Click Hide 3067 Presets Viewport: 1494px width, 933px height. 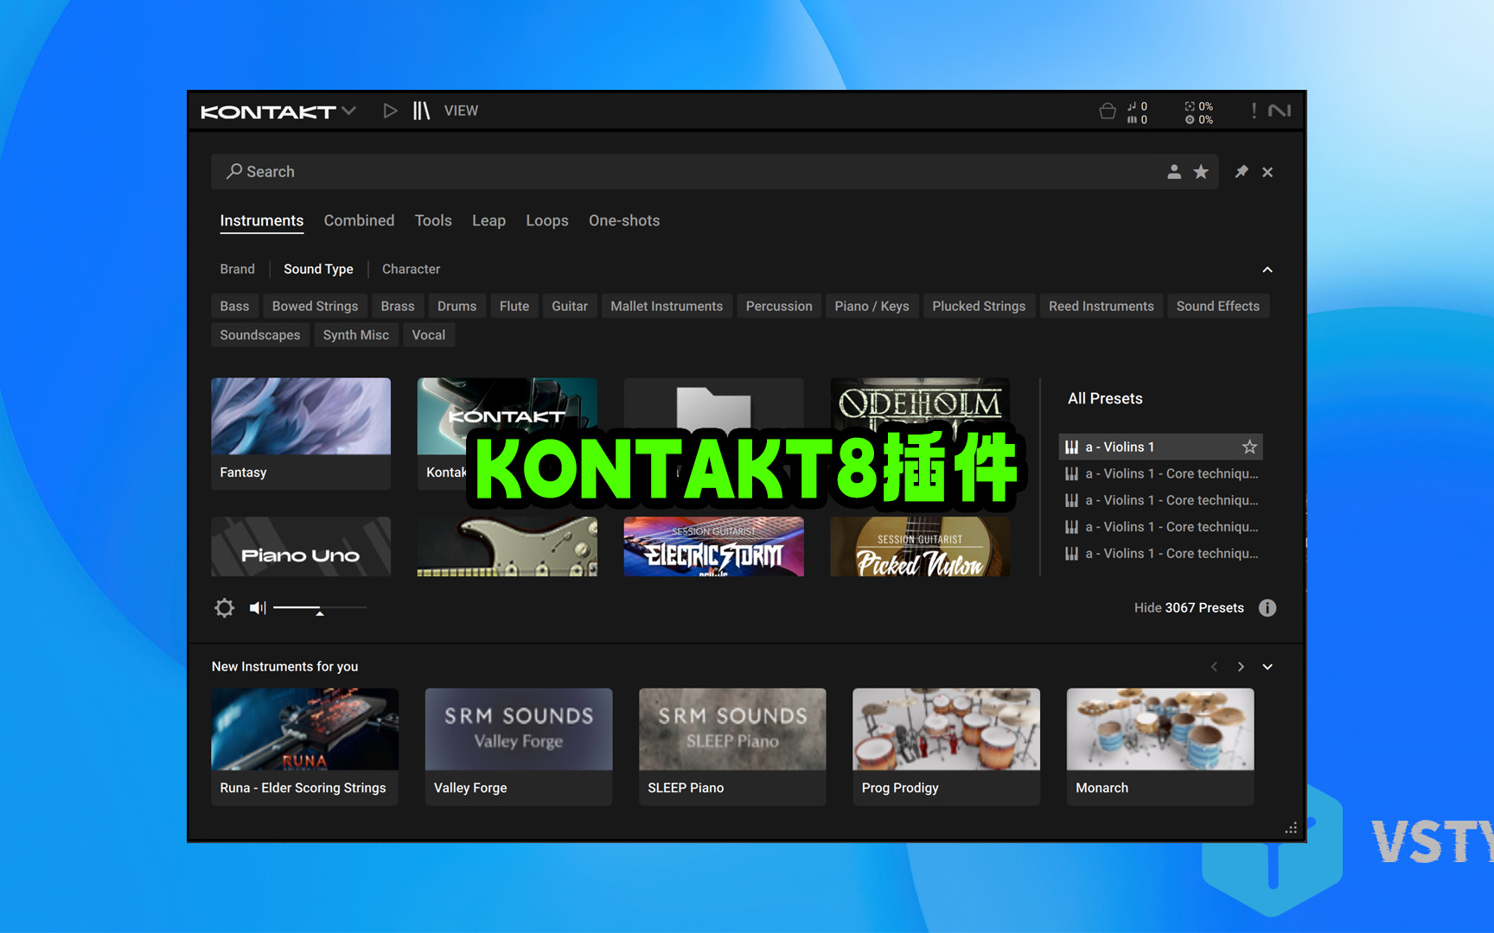tap(1188, 608)
